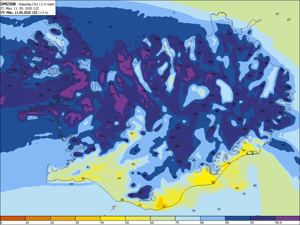The width and height of the screenshot is (300, 225).
Task: Click the pale blue 70–80 legend swatch
Action: [188, 218]
